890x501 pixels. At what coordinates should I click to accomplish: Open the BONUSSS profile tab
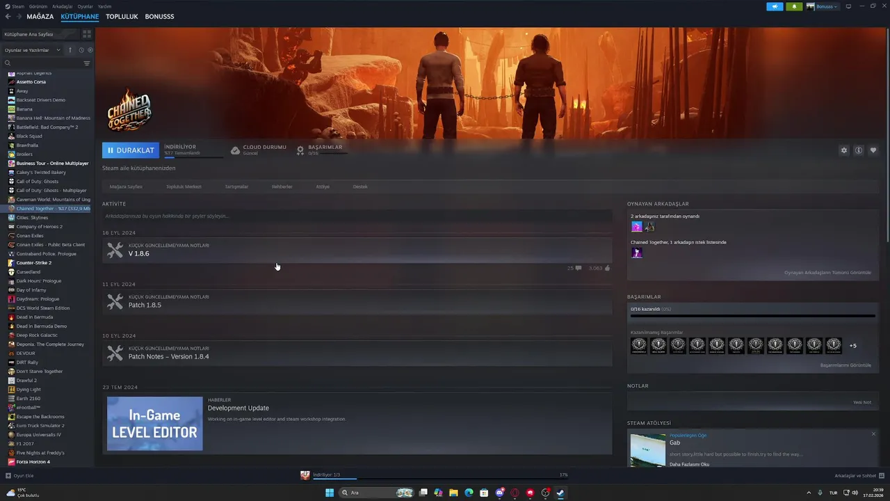point(159,16)
